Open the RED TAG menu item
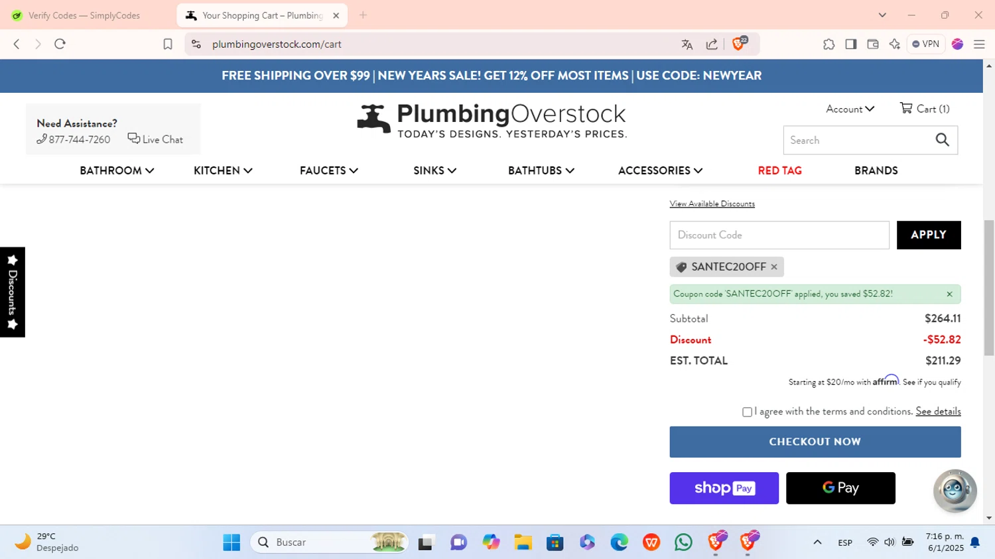 [x=780, y=170]
